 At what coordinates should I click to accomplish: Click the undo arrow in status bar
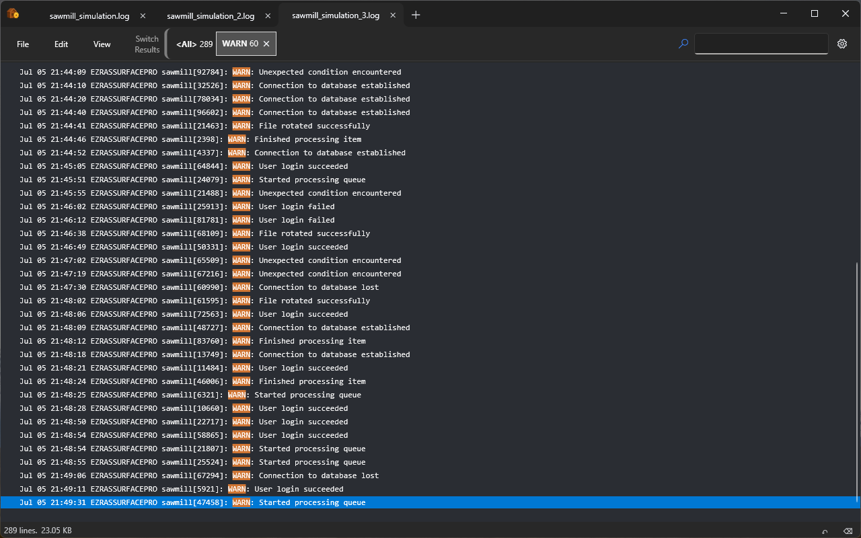[825, 531]
